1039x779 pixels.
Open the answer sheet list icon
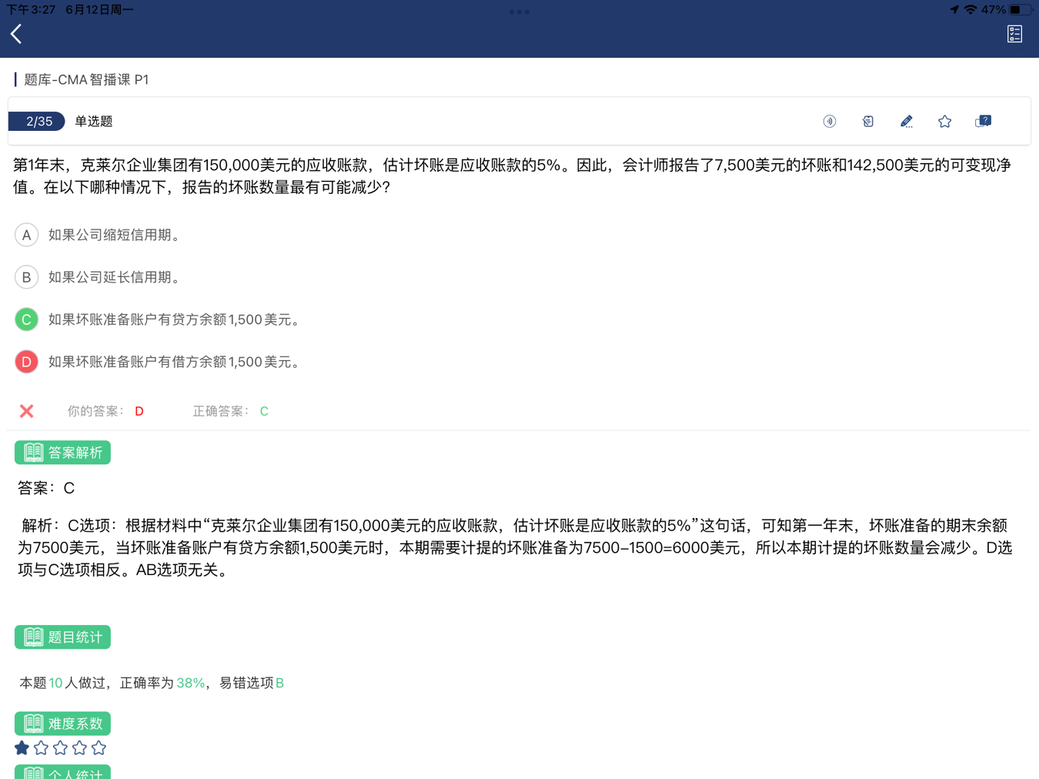point(1014,34)
